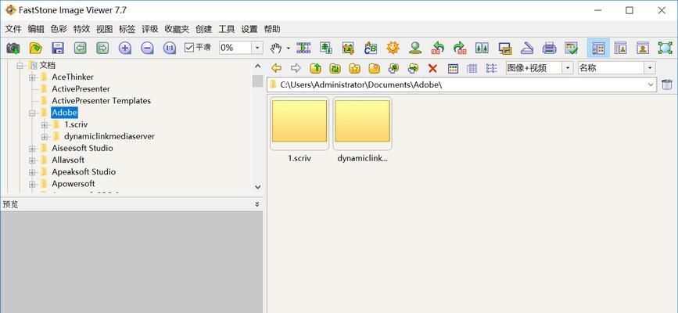Click the go up one folder icon
Image resolution: width=678 pixels, height=313 pixels.
(316, 68)
